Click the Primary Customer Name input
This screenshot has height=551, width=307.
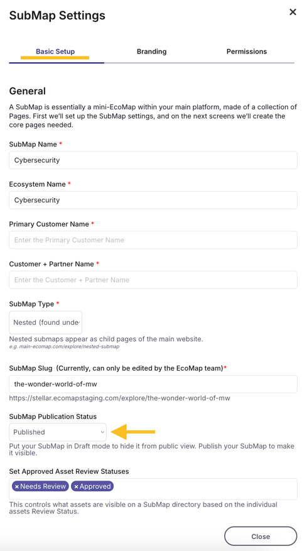153,240
